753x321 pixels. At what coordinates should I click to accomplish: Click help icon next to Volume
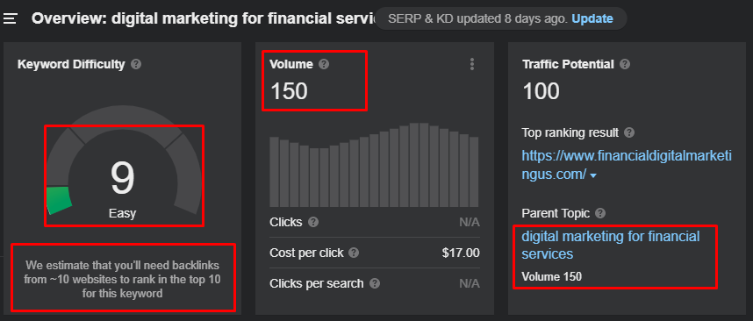coord(324,64)
